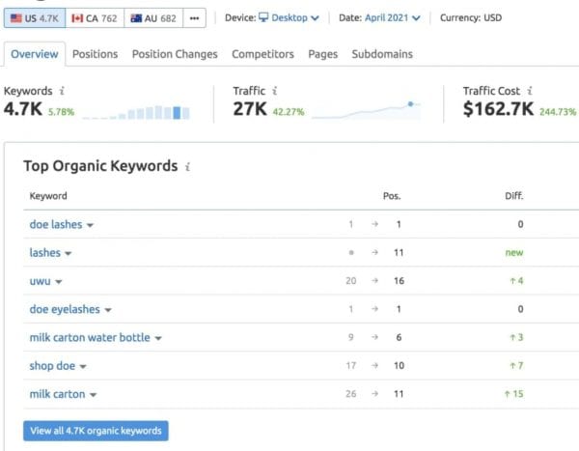Viewport: 579px width, 451px height.
Task: Expand the doe lashes keyword arrow
Action: point(90,225)
